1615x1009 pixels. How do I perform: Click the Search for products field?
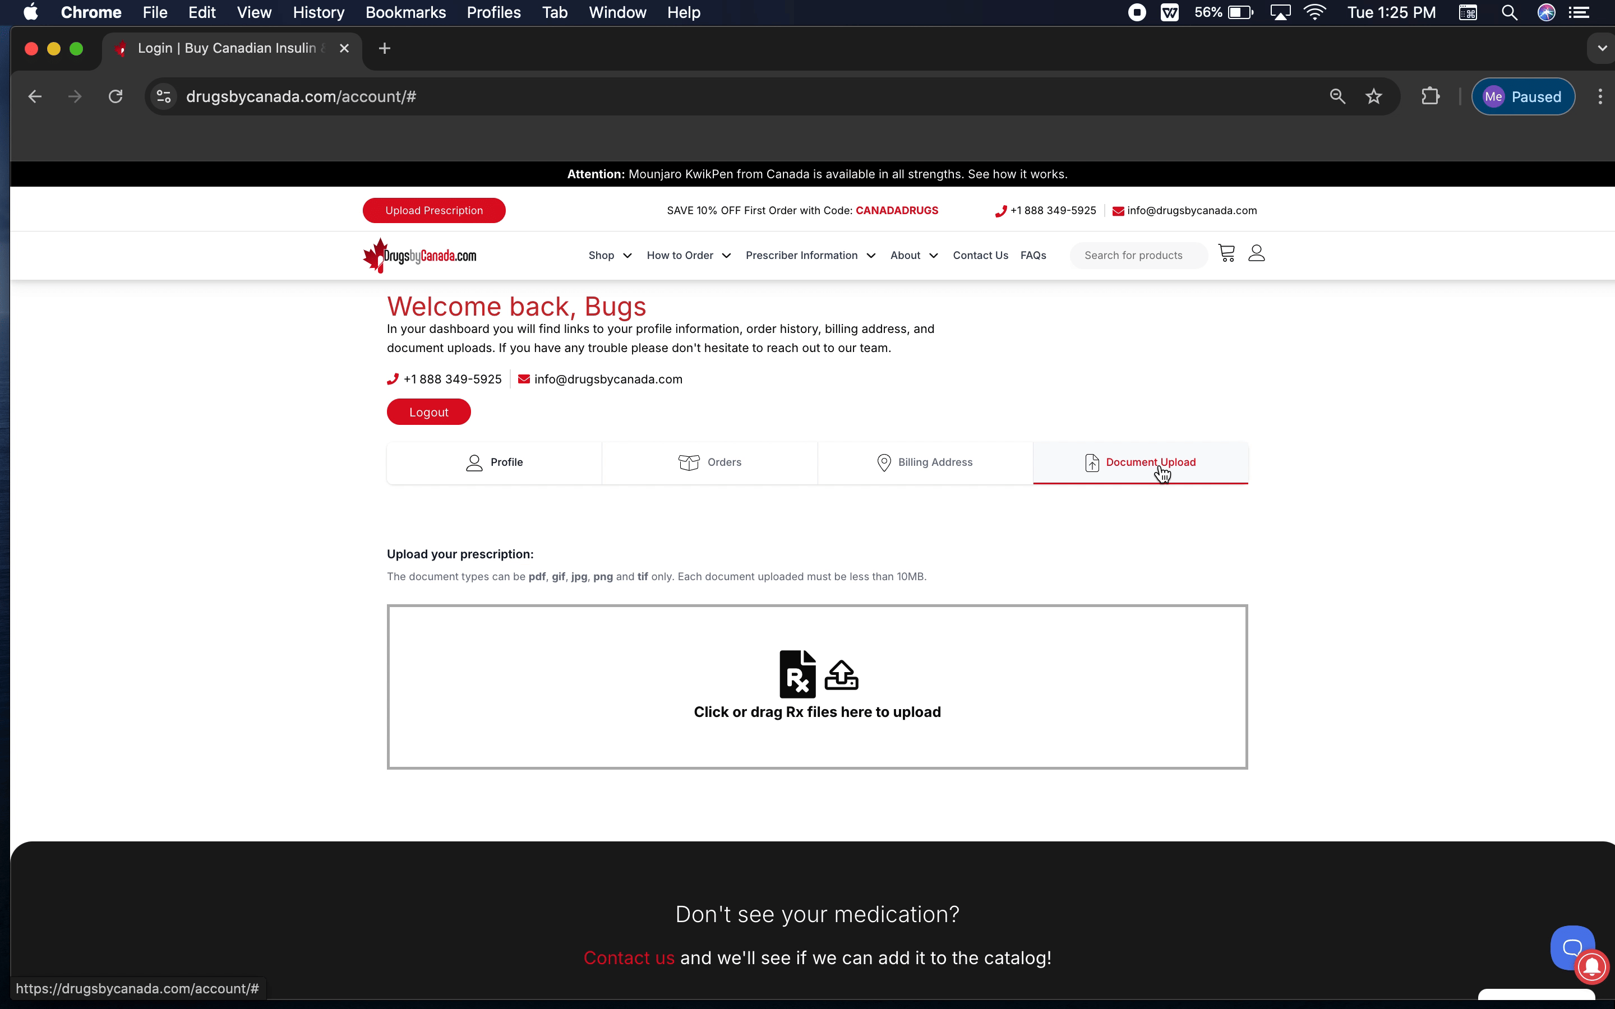(1138, 256)
